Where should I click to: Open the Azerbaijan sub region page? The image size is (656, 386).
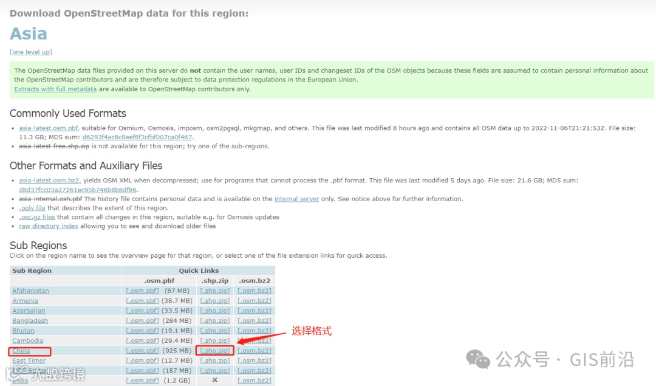tap(29, 311)
